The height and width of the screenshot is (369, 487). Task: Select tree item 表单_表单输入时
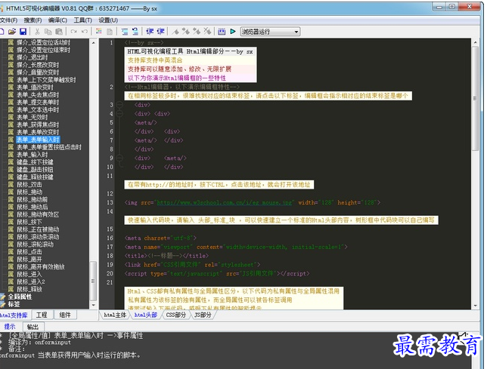(x=38, y=140)
